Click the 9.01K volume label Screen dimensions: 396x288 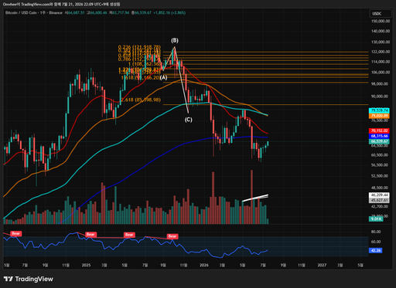(x=376, y=219)
